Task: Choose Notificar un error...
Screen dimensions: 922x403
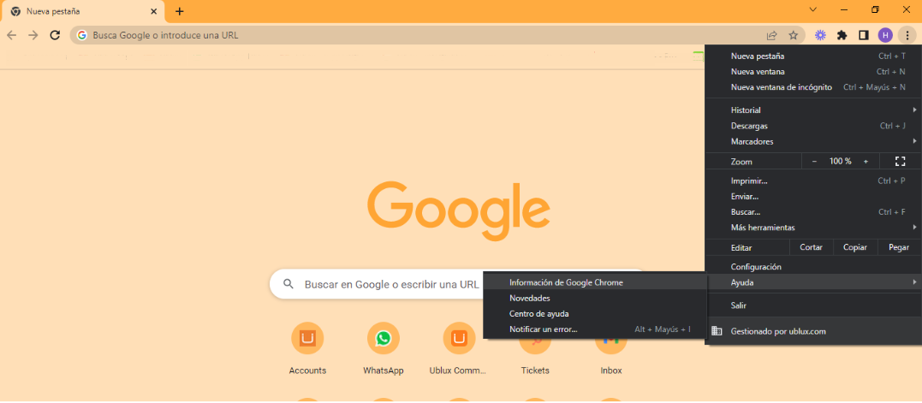Action: tap(594, 329)
